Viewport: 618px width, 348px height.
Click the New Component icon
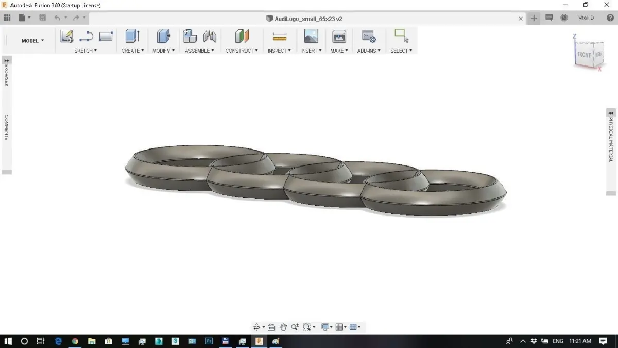coord(190,36)
